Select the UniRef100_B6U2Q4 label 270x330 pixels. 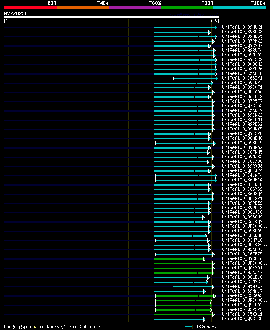[x=242, y=194]
